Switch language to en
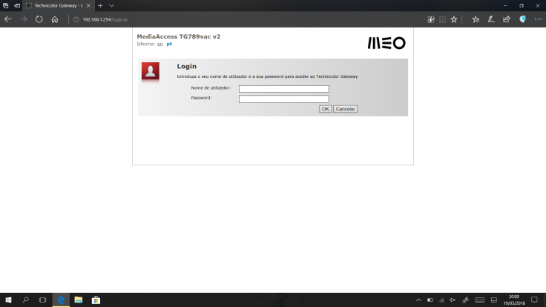Screen dimensions: 546x307 click(x=159, y=44)
